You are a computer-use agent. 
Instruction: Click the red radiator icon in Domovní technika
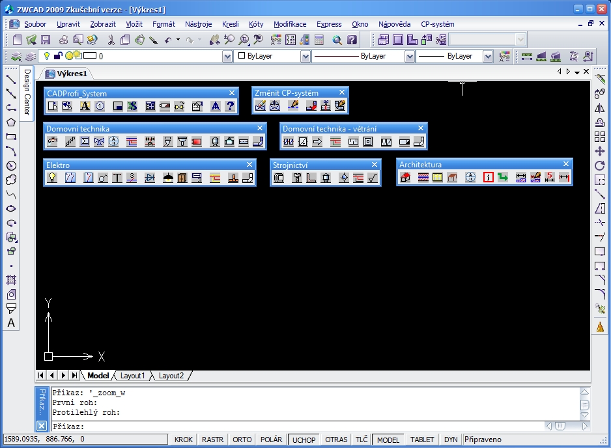197,141
